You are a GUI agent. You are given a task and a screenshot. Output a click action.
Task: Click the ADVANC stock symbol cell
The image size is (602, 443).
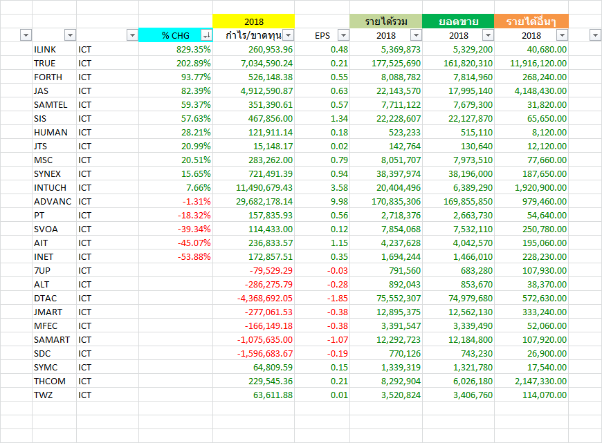pos(54,201)
